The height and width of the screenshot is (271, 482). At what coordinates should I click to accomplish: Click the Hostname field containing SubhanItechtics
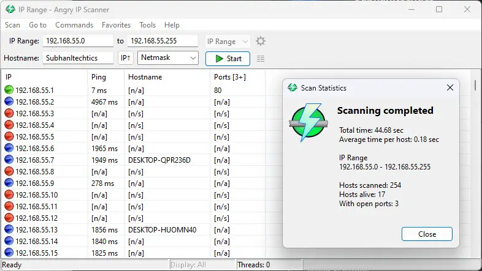tap(78, 58)
